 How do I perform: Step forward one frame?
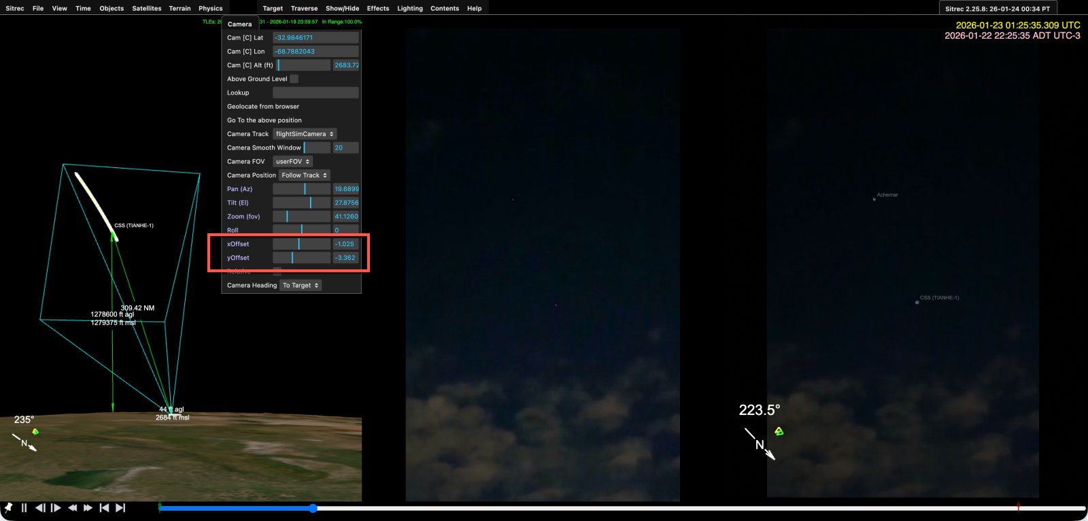click(x=56, y=507)
